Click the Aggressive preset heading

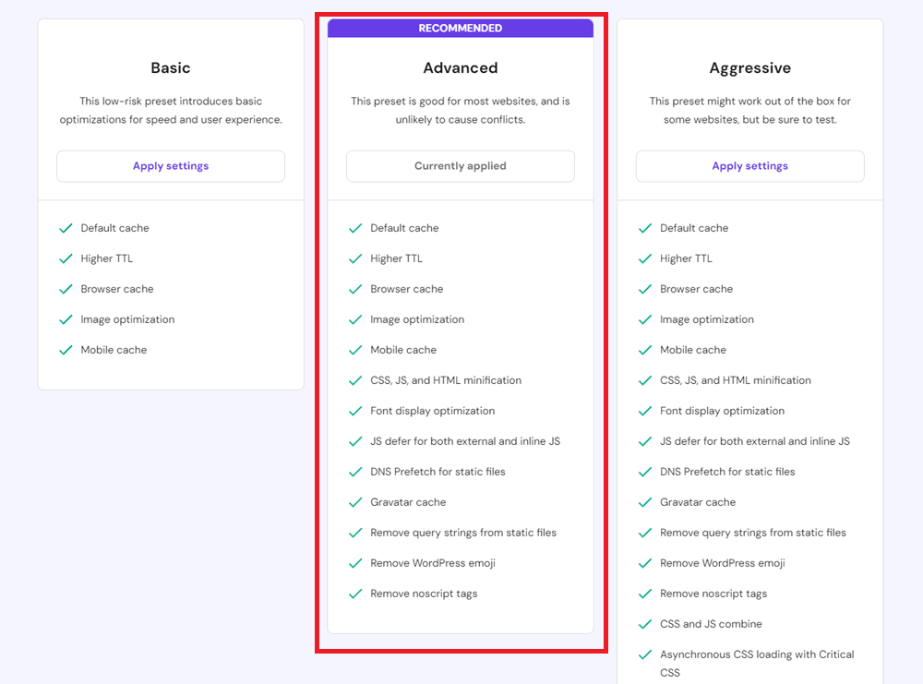tap(749, 68)
